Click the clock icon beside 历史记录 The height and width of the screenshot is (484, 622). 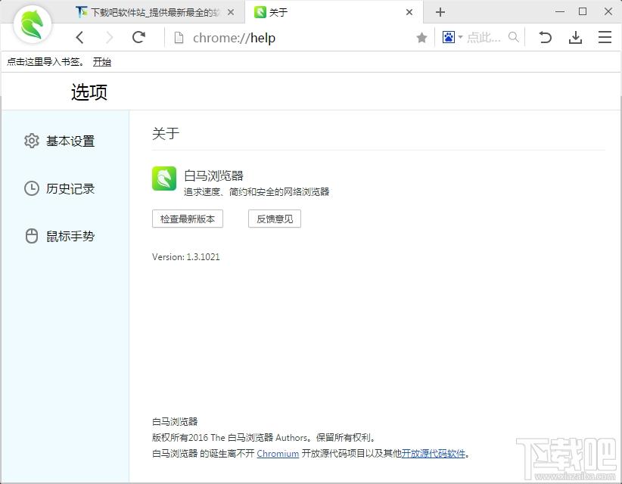(32, 188)
